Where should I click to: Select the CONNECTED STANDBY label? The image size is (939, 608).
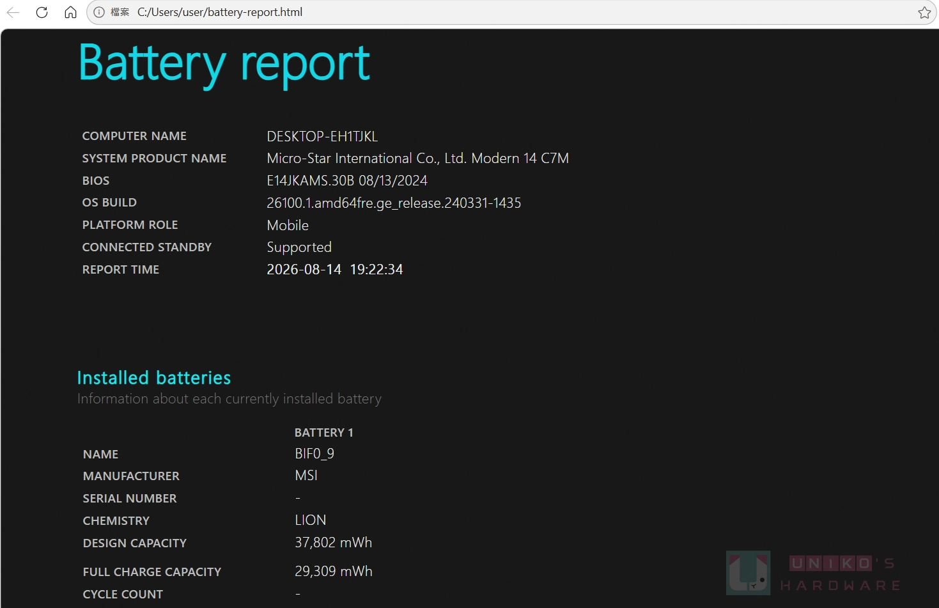click(147, 247)
